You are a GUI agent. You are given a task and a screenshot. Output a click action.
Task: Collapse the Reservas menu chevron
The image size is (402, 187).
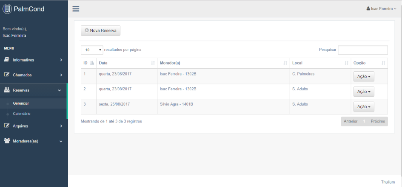coord(60,90)
